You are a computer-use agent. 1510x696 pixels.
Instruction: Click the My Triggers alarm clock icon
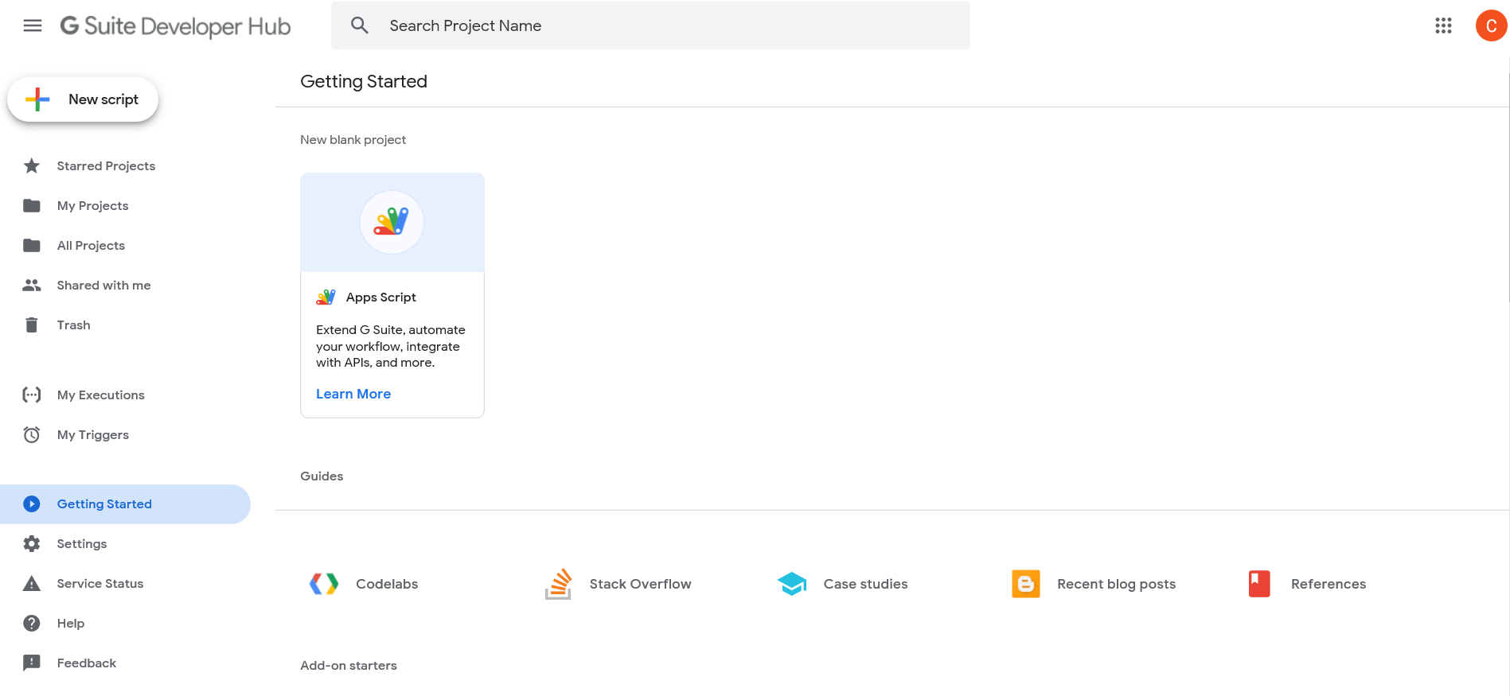[32, 434]
